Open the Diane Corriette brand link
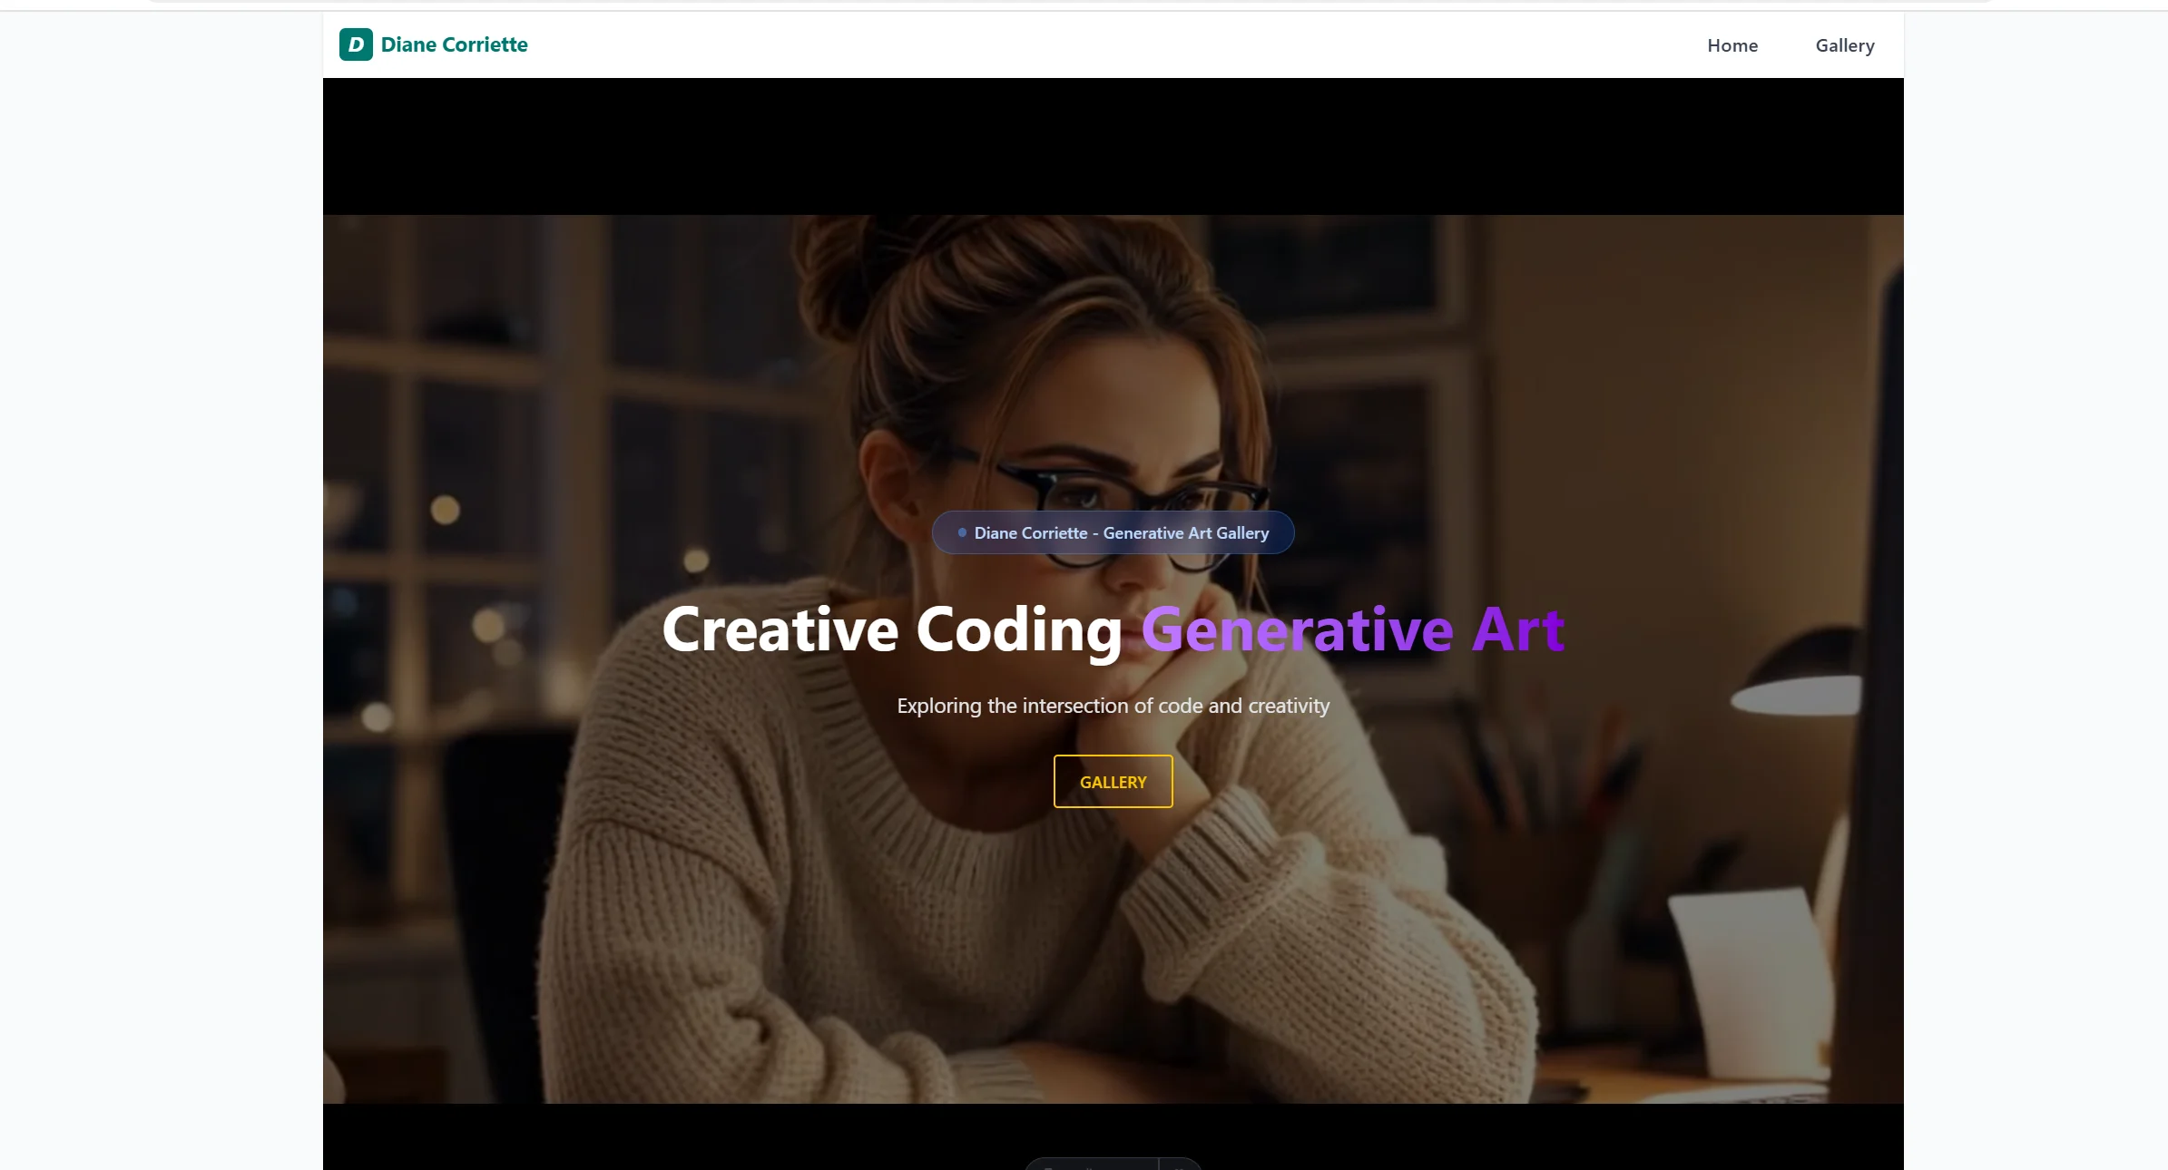2168x1170 pixels. coord(434,44)
